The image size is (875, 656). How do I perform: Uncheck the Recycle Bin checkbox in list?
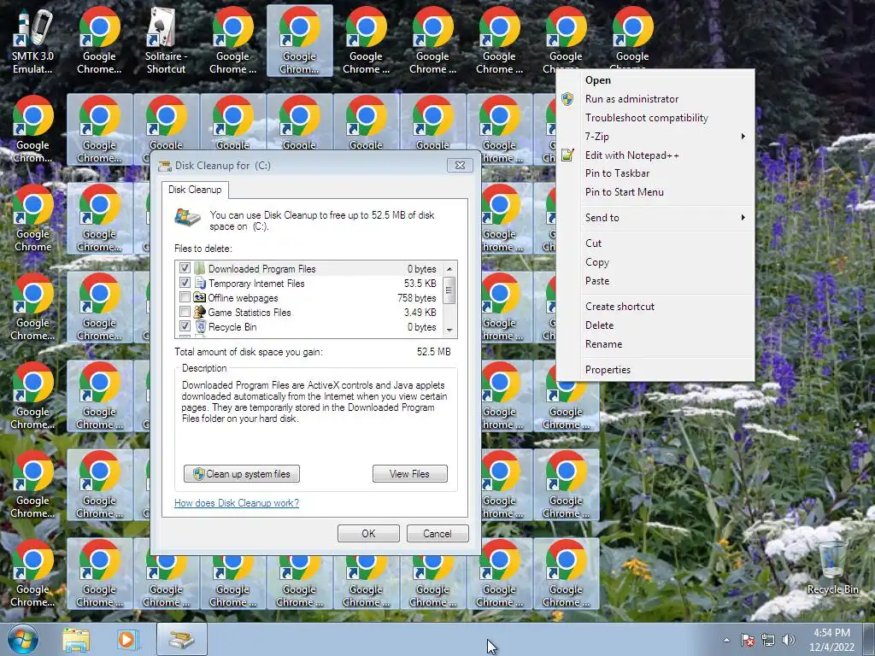coord(185,326)
